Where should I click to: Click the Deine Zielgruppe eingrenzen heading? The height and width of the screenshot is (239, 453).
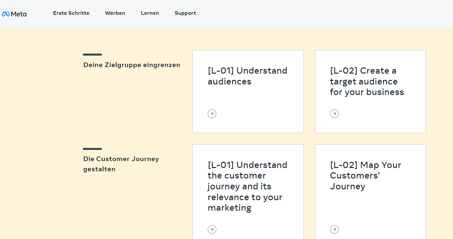(x=132, y=65)
